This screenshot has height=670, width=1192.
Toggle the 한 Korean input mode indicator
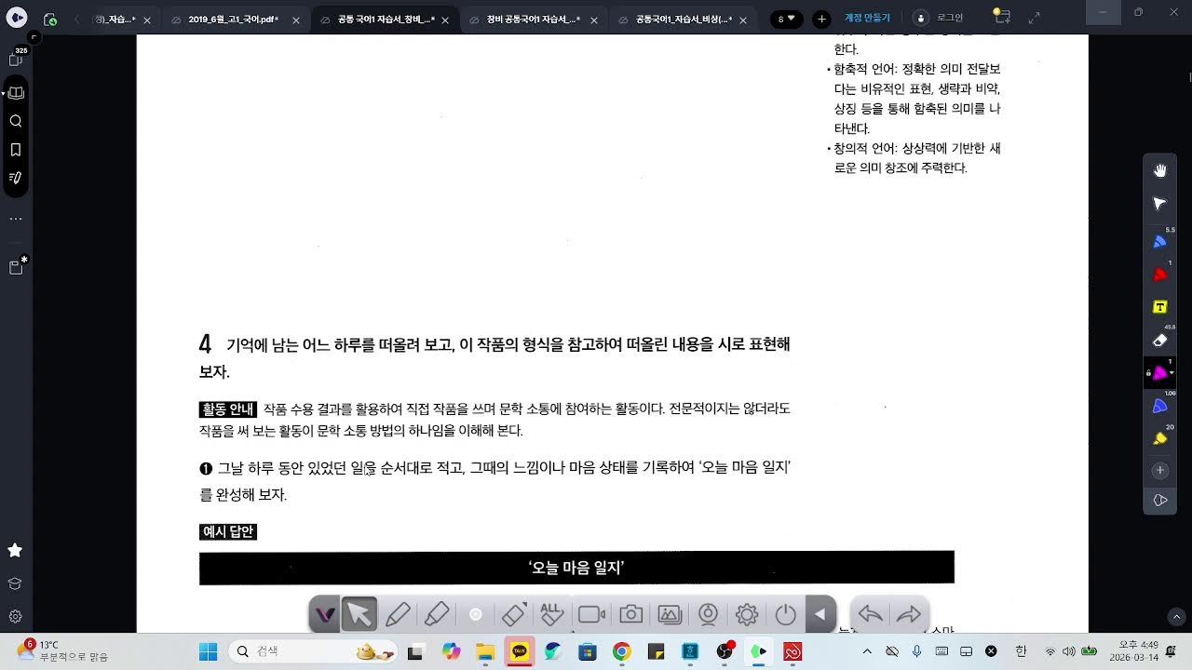[1021, 651]
